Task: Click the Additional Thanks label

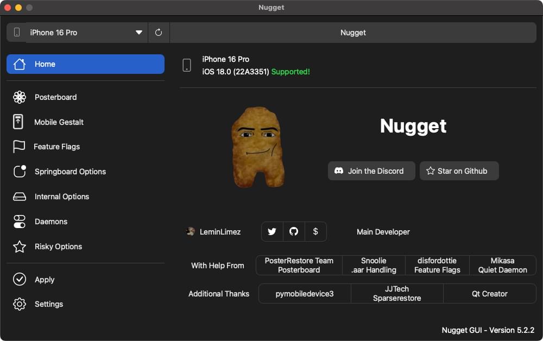Action: [219, 294]
